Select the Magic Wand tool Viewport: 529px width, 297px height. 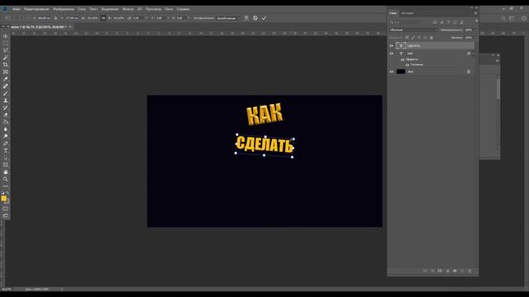click(x=6, y=58)
